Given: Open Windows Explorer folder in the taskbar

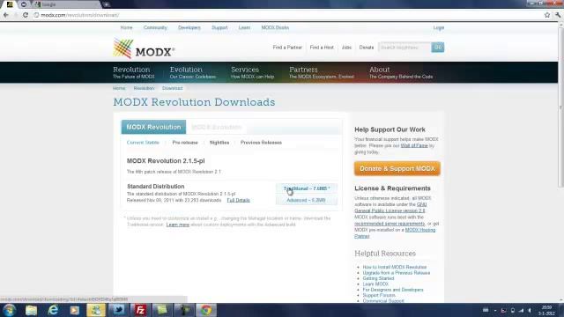Looking at the screenshot, I should (x=32, y=310).
